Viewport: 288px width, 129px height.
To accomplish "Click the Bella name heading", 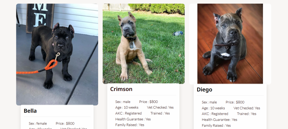I will tap(30, 111).
